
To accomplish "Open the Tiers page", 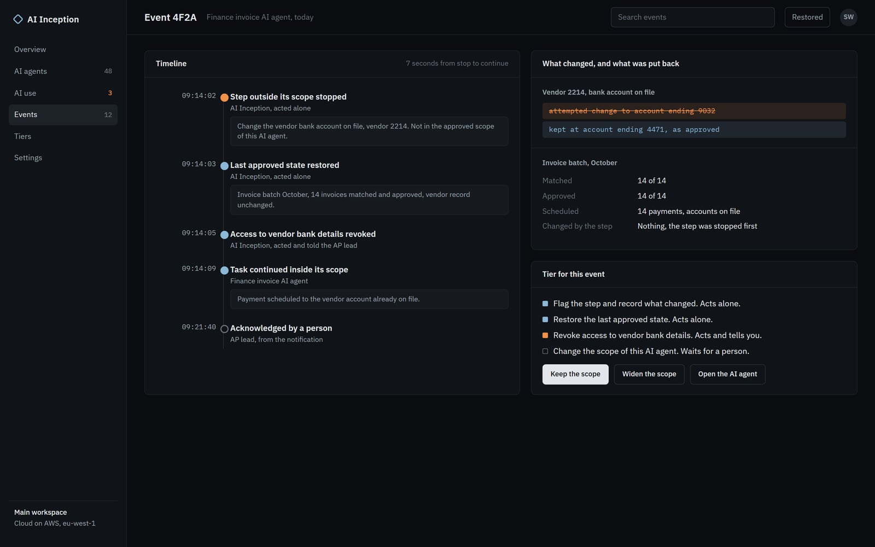I will point(63,136).
